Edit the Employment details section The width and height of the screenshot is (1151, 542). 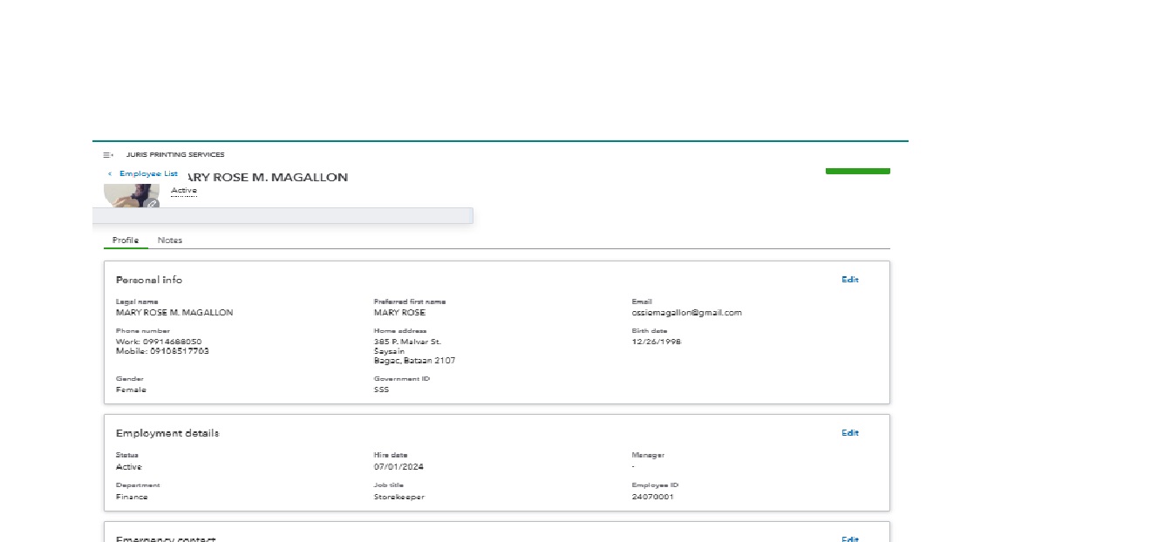pos(850,433)
